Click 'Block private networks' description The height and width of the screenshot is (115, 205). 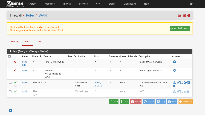coord(151,62)
